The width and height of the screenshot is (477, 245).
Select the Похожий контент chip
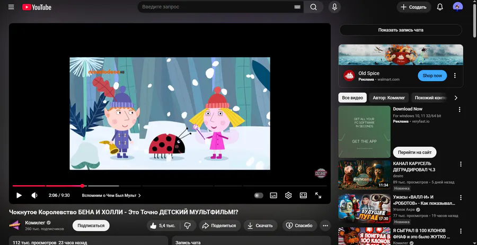click(x=429, y=98)
